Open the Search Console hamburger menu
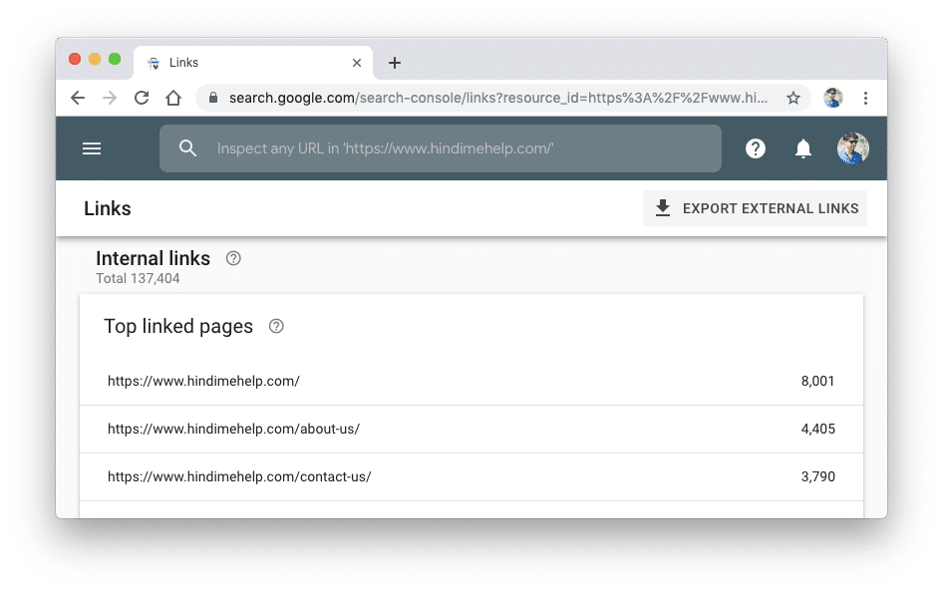 (92, 148)
